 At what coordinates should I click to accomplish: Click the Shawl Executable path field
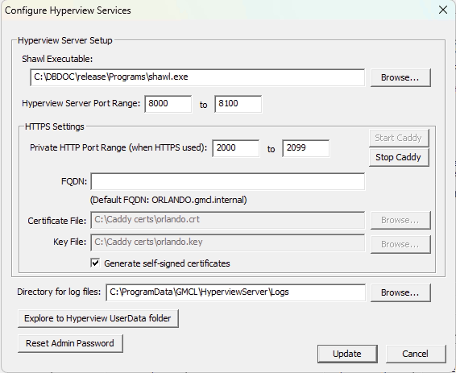click(x=197, y=77)
